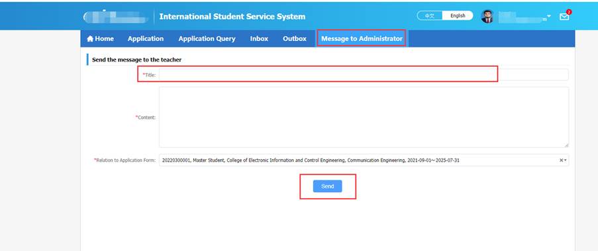This screenshot has width=598, height=251.
Task: Click the Send button
Action: click(328, 186)
